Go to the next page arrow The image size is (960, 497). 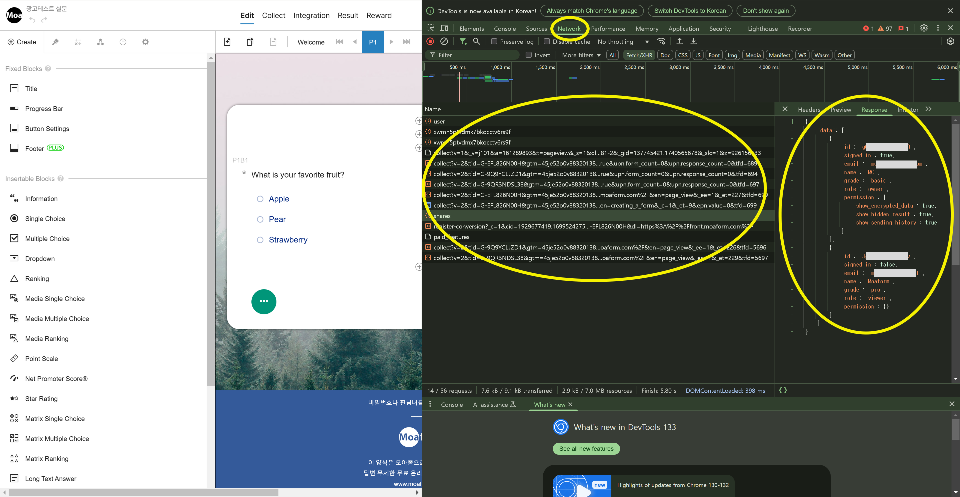[391, 42]
